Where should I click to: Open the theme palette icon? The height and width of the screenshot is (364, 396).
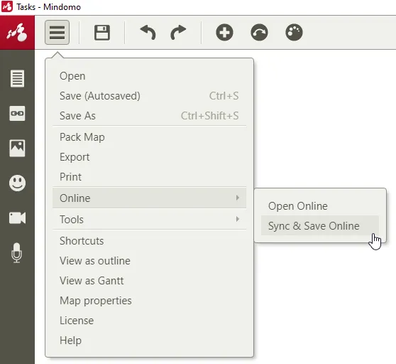point(294,33)
